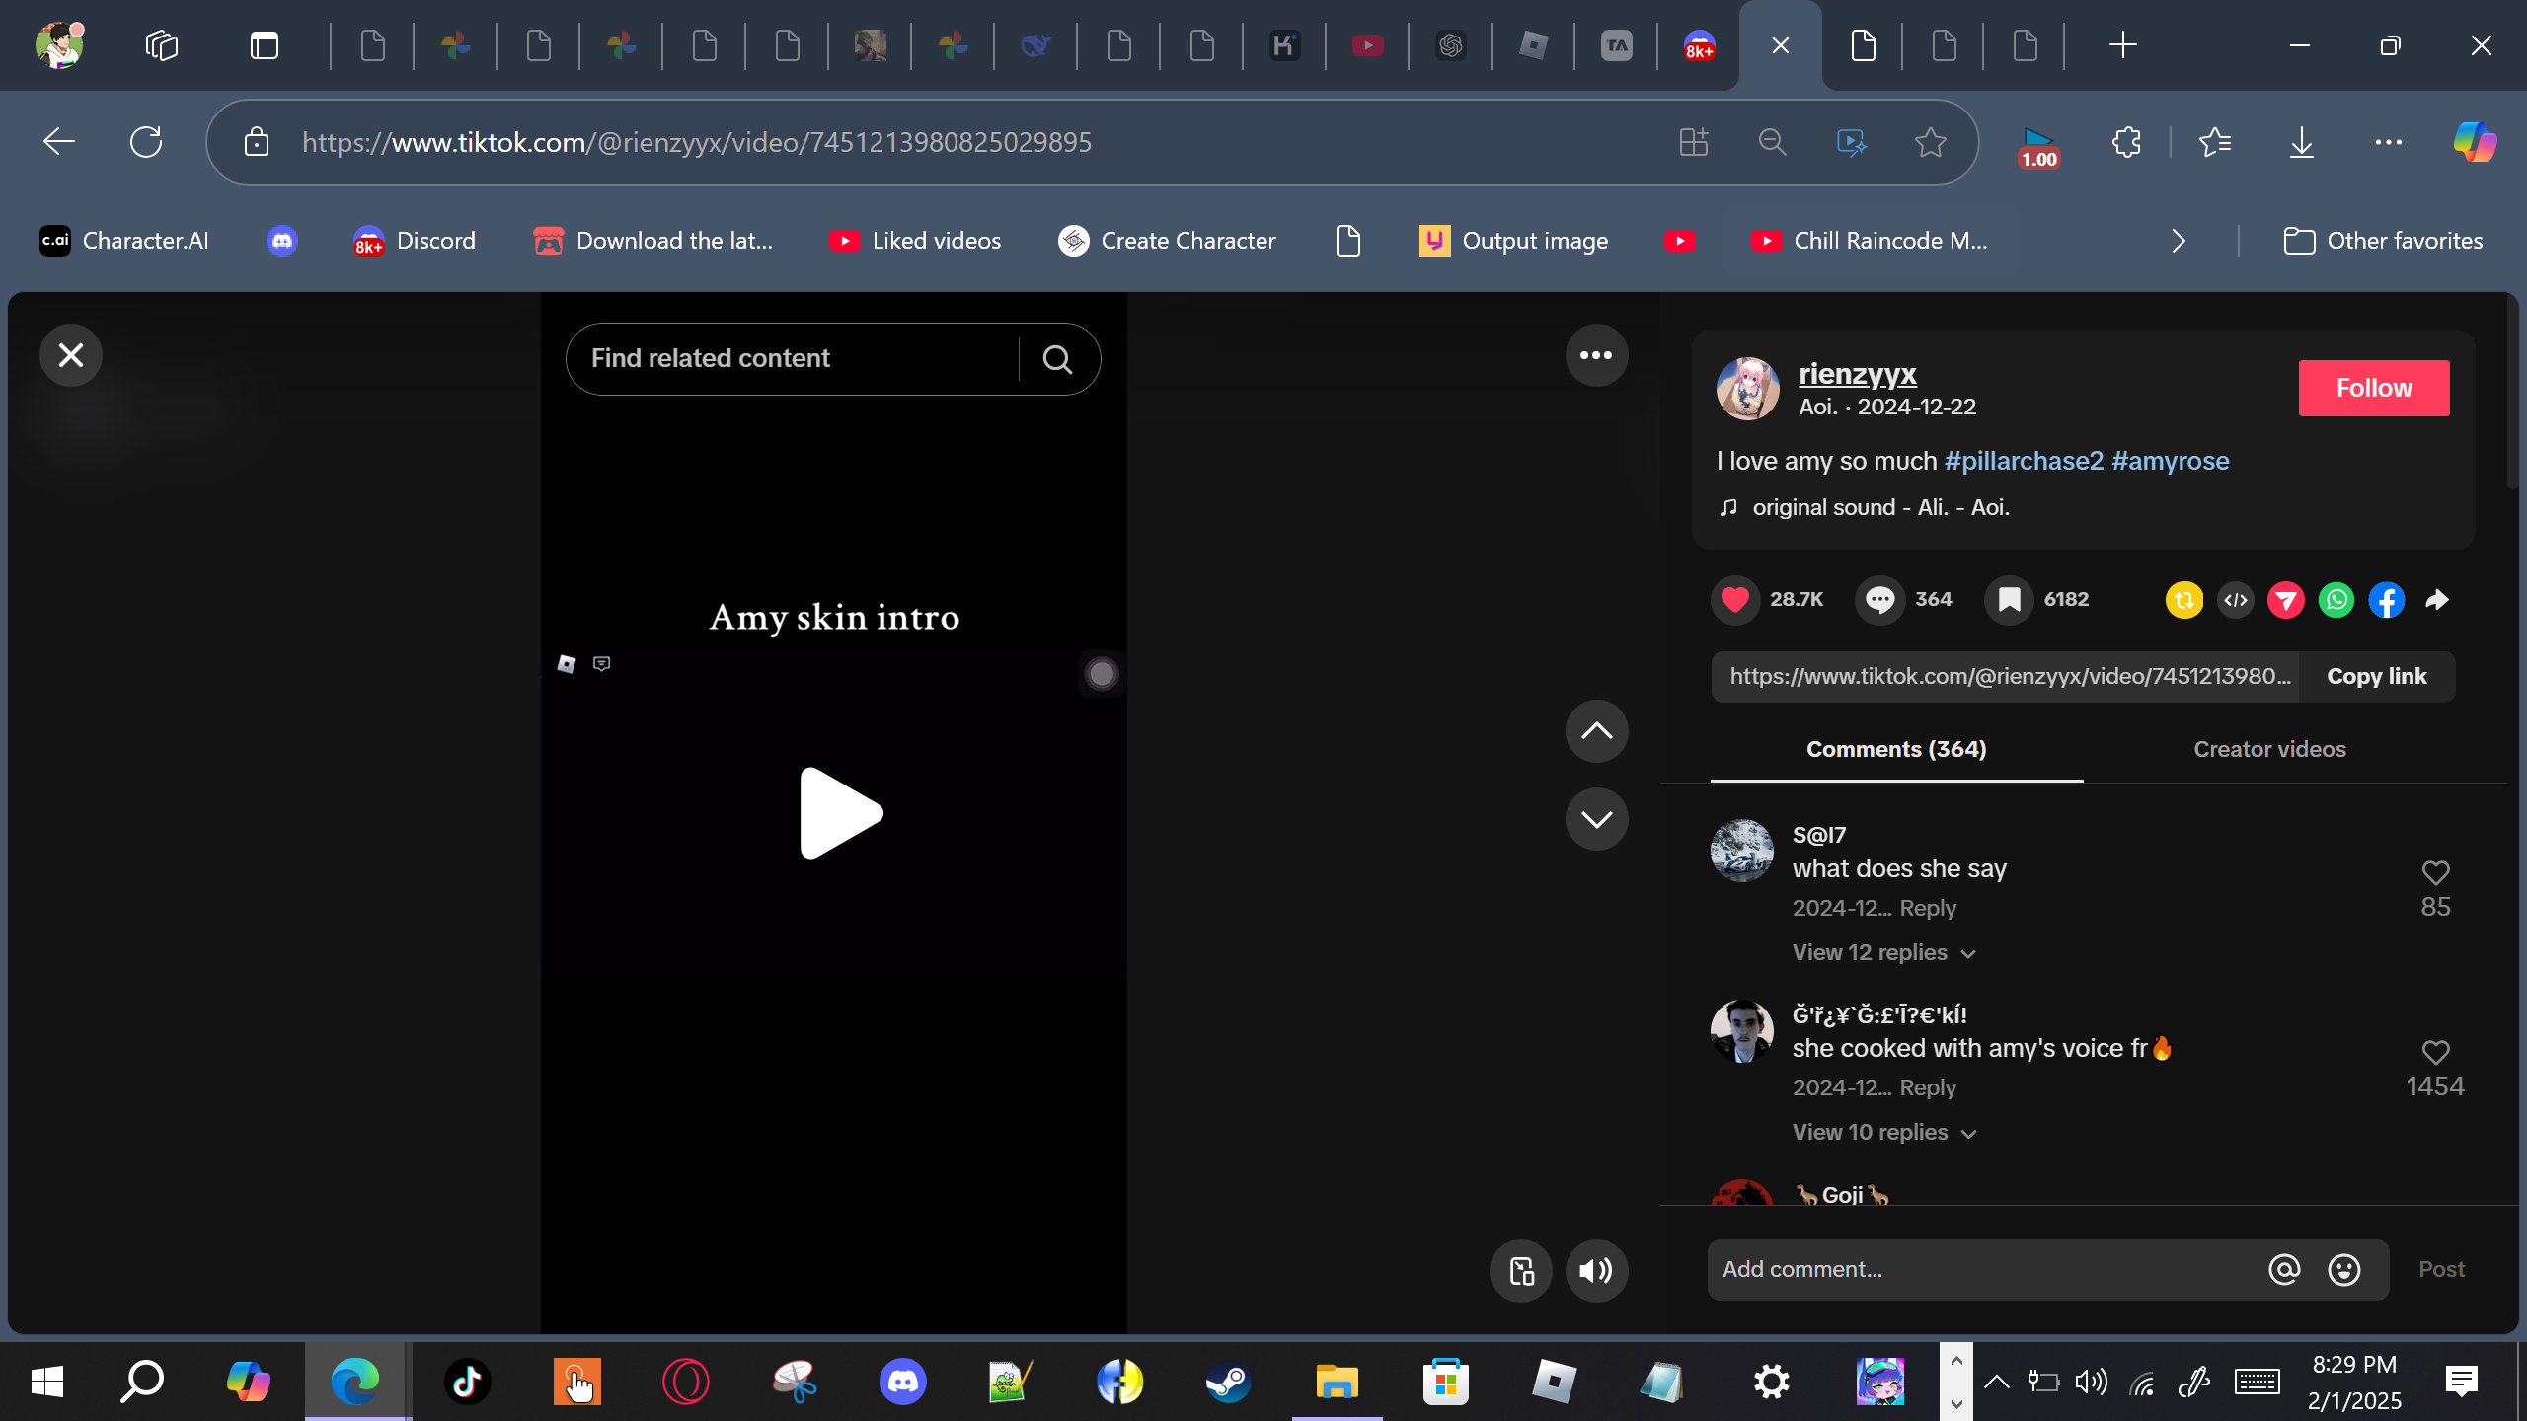This screenshot has width=2527, height=1421.
Task: Click the Find related content search field
Action: 790,358
